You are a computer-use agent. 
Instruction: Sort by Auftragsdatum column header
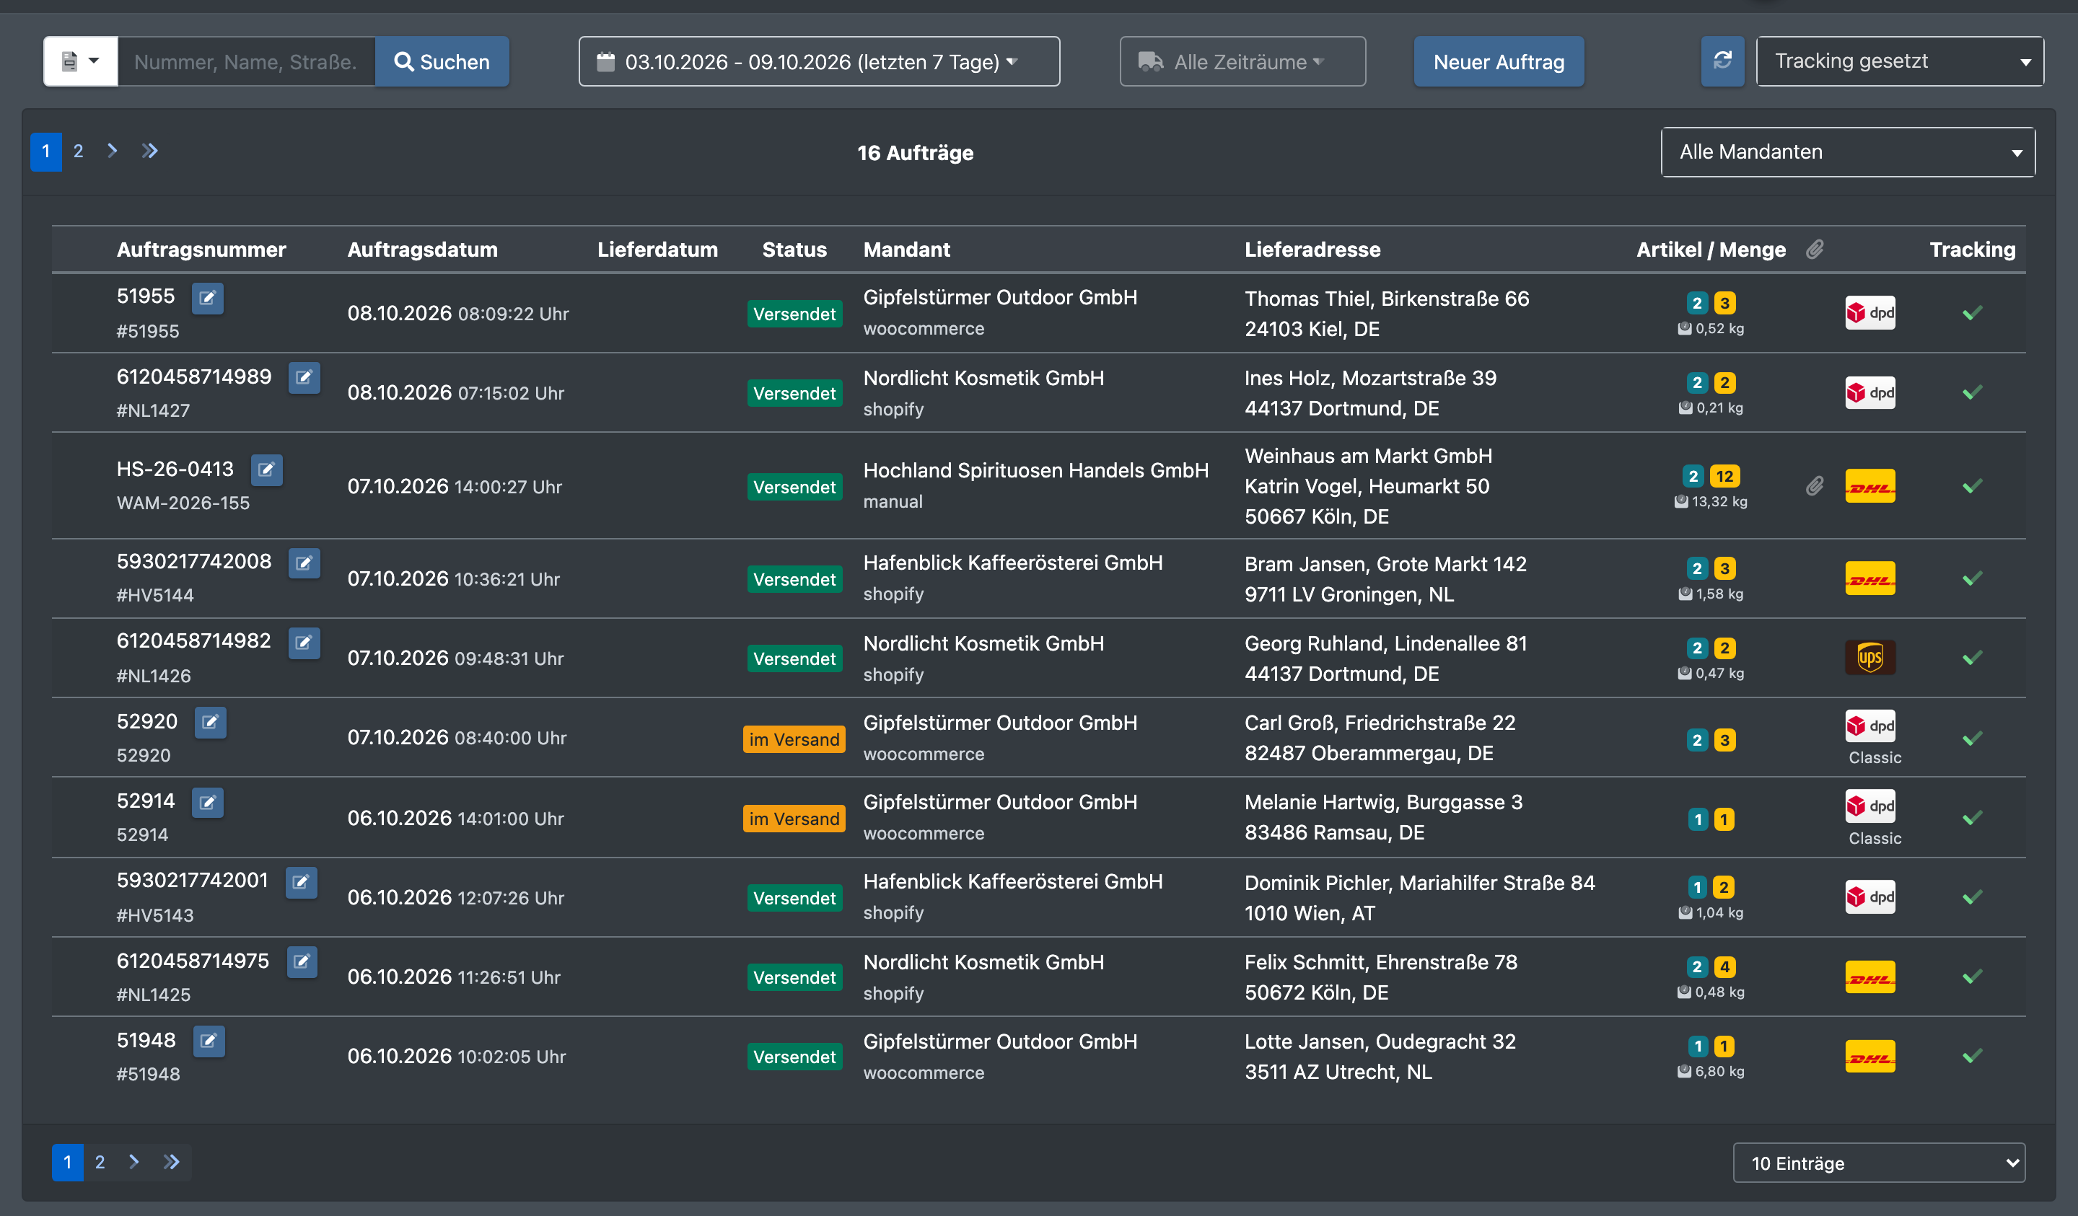tap(422, 249)
